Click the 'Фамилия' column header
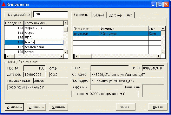This screenshot has height=115, width=171. point(124,29)
